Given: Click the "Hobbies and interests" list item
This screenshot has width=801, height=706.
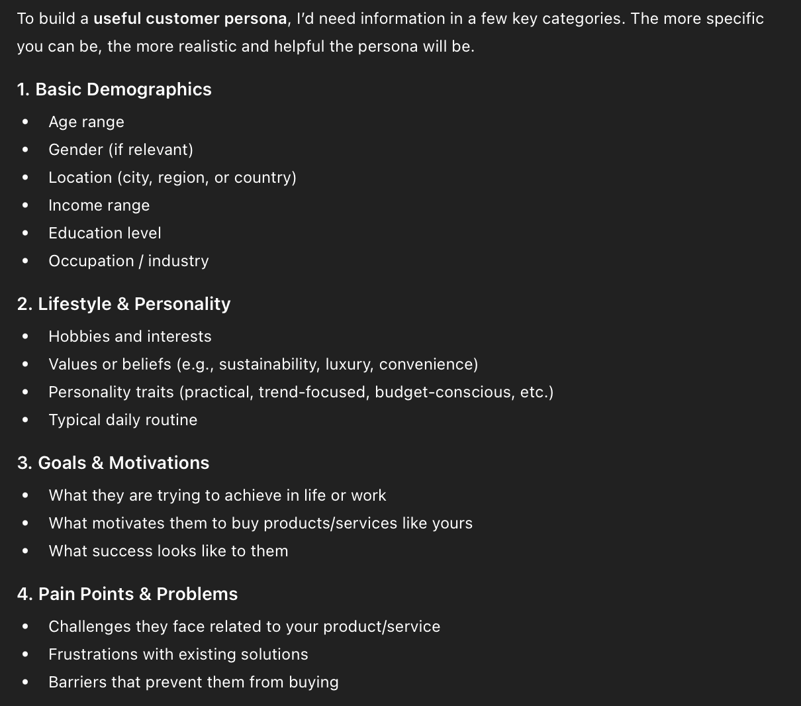Looking at the screenshot, I should [x=130, y=336].
